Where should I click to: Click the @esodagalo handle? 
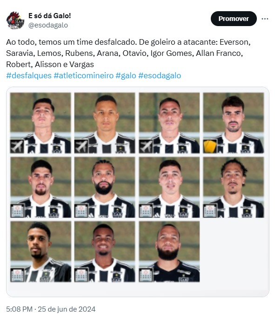48,25
